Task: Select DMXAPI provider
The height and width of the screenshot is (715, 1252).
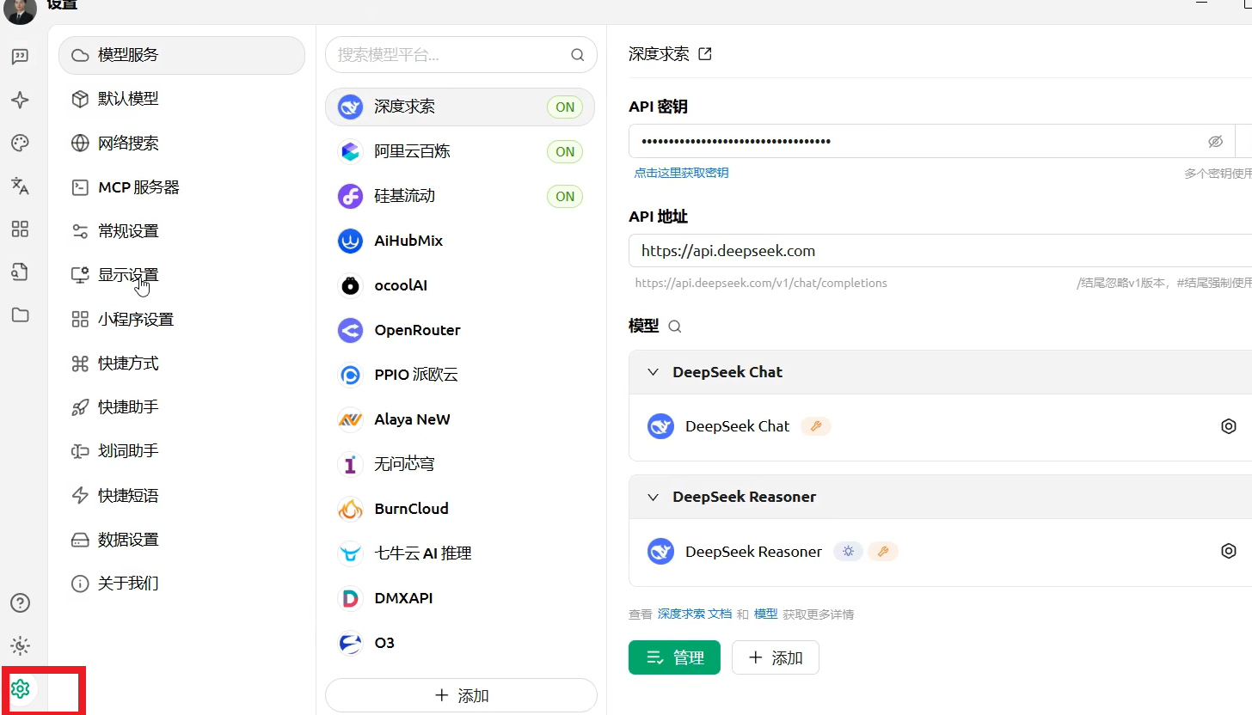Action: [x=460, y=599]
